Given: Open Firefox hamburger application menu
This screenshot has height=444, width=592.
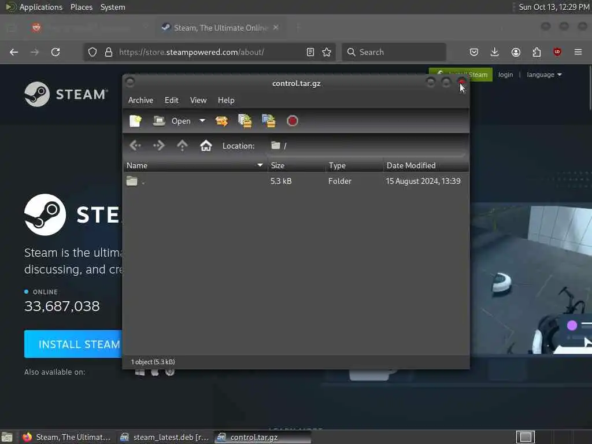Looking at the screenshot, I should click(x=578, y=52).
